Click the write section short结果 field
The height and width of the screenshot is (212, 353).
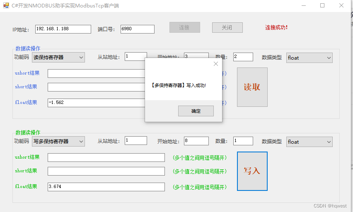pyautogui.click(x=106, y=171)
